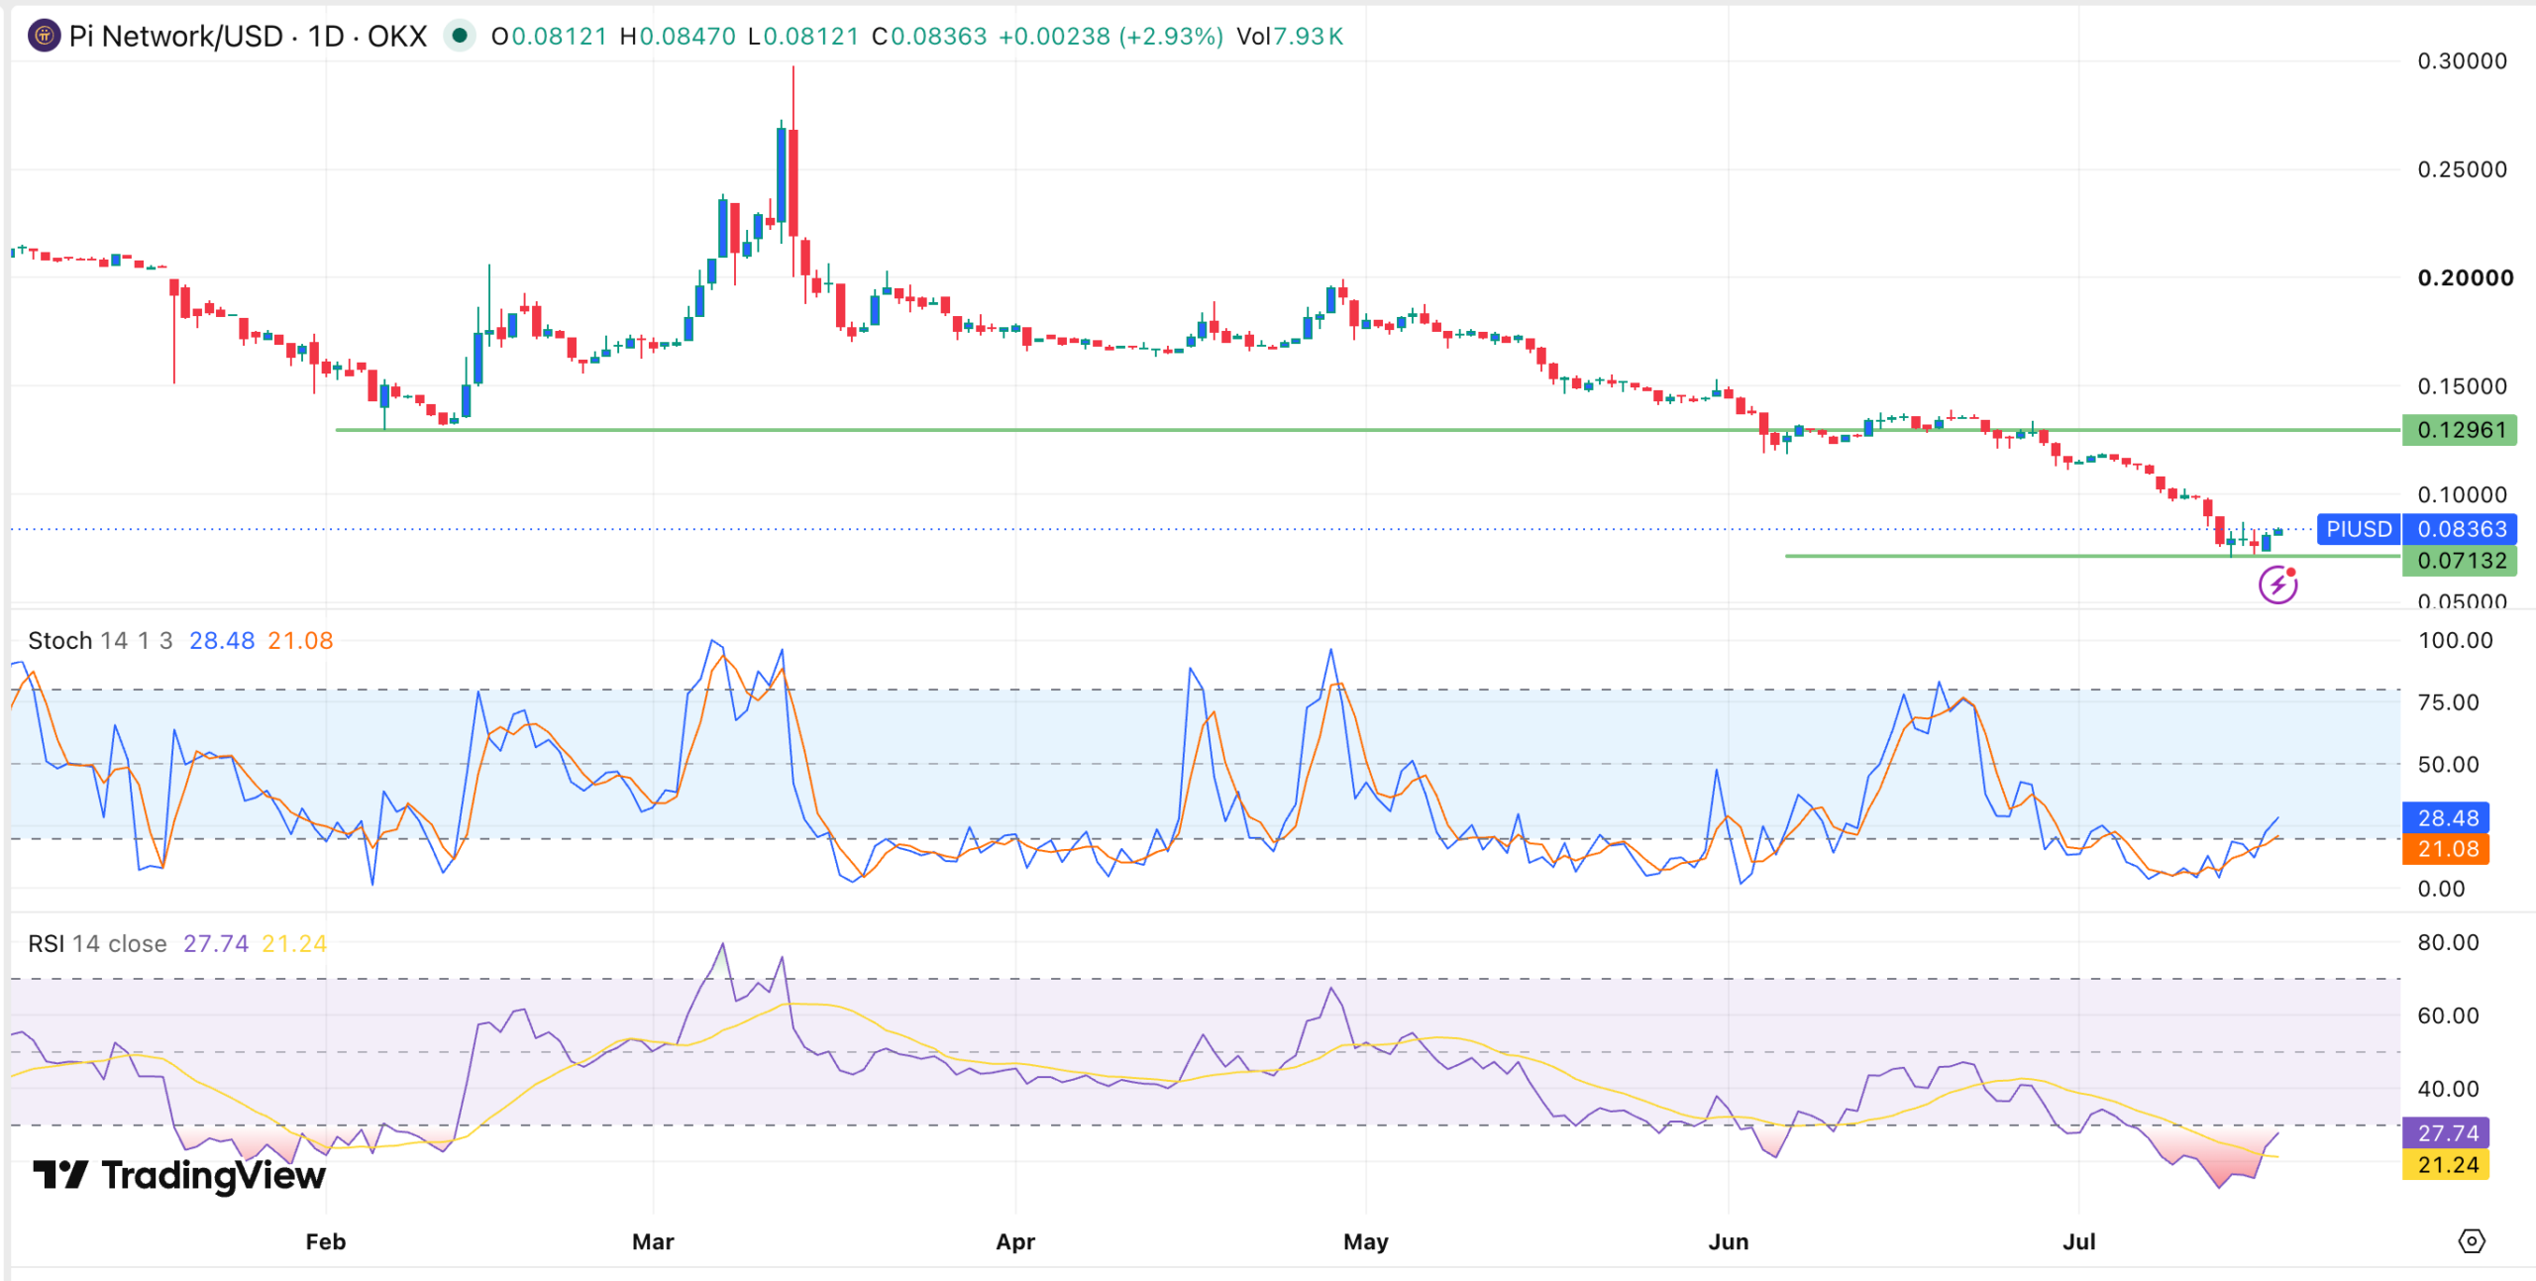Open chart settings hexagon icon
This screenshot has width=2536, height=1281.
click(2472, 1241)
